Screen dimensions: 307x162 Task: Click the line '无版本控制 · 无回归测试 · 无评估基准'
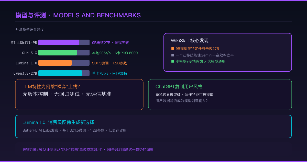point(67,94)
